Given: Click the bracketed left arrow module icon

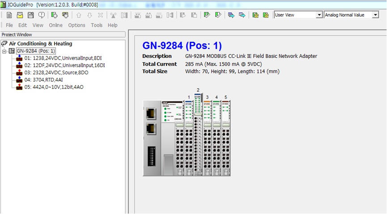Looking at the screenshot, I should point(170,15).
